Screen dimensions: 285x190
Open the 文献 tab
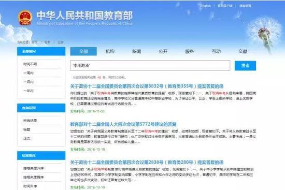[243, 51]
